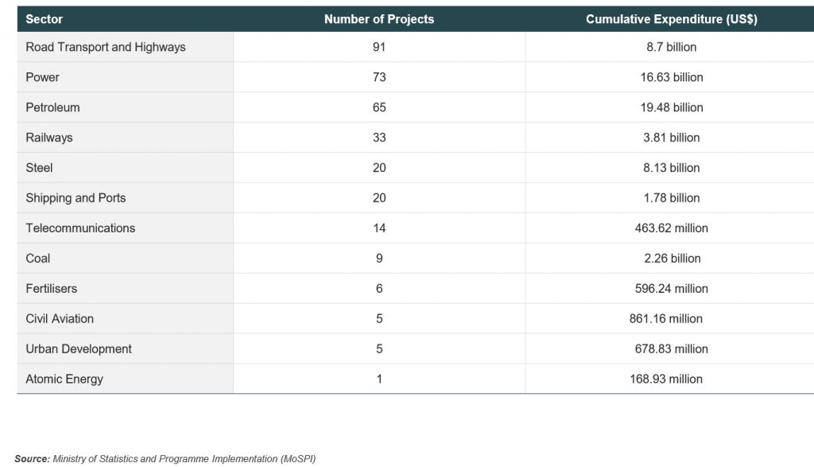
Task: Click the Number of Projects column header
Action: (x=379, y=19)
